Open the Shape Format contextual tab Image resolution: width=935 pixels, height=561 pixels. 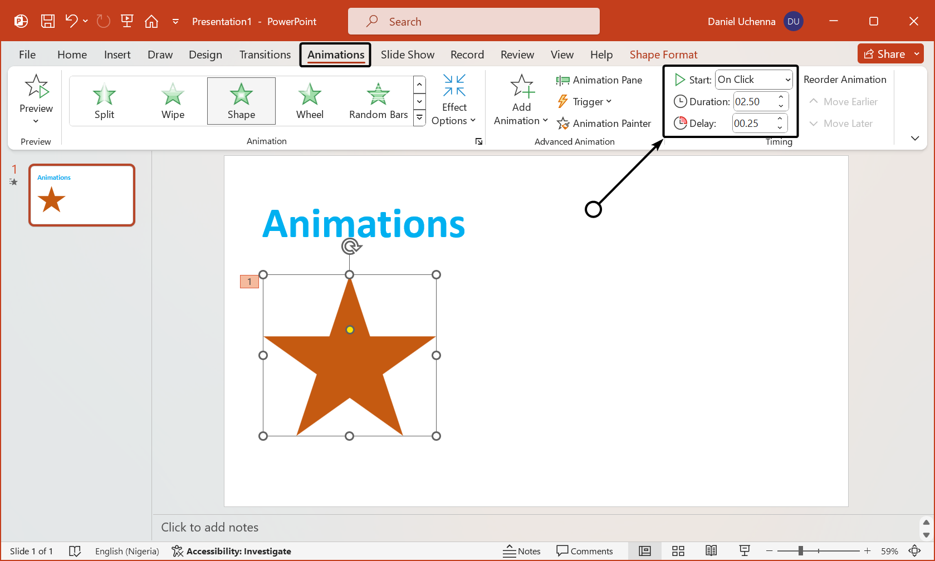click(x=663, y=55)
